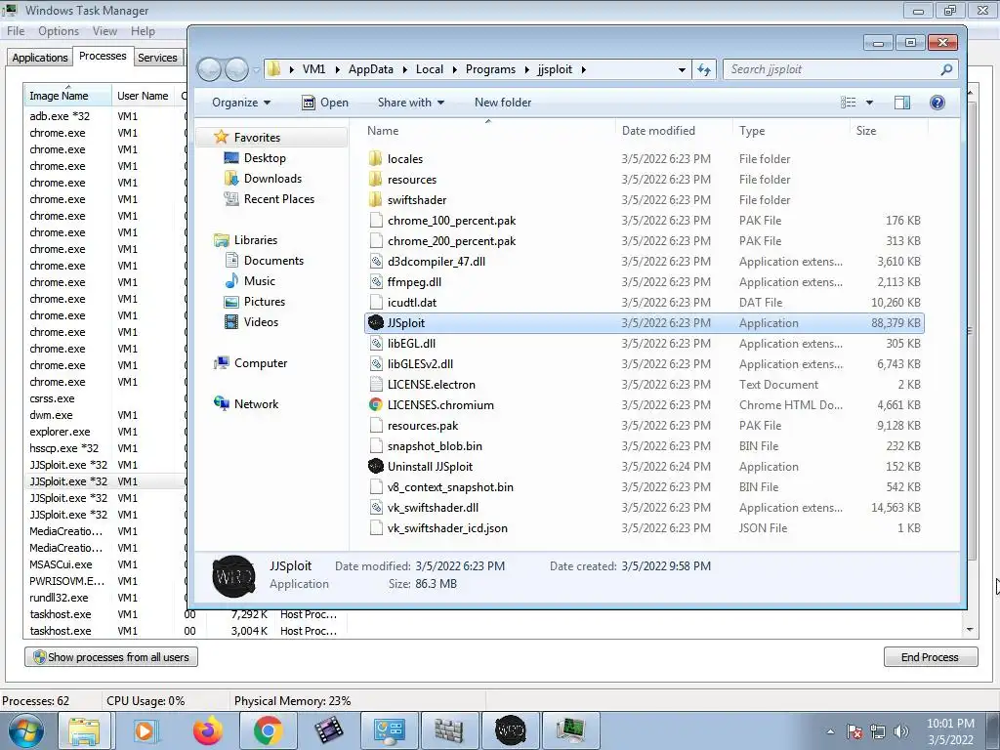
Task: Click the d3dcompiler_47.dll file icon
Action: (x=376, y=262)
